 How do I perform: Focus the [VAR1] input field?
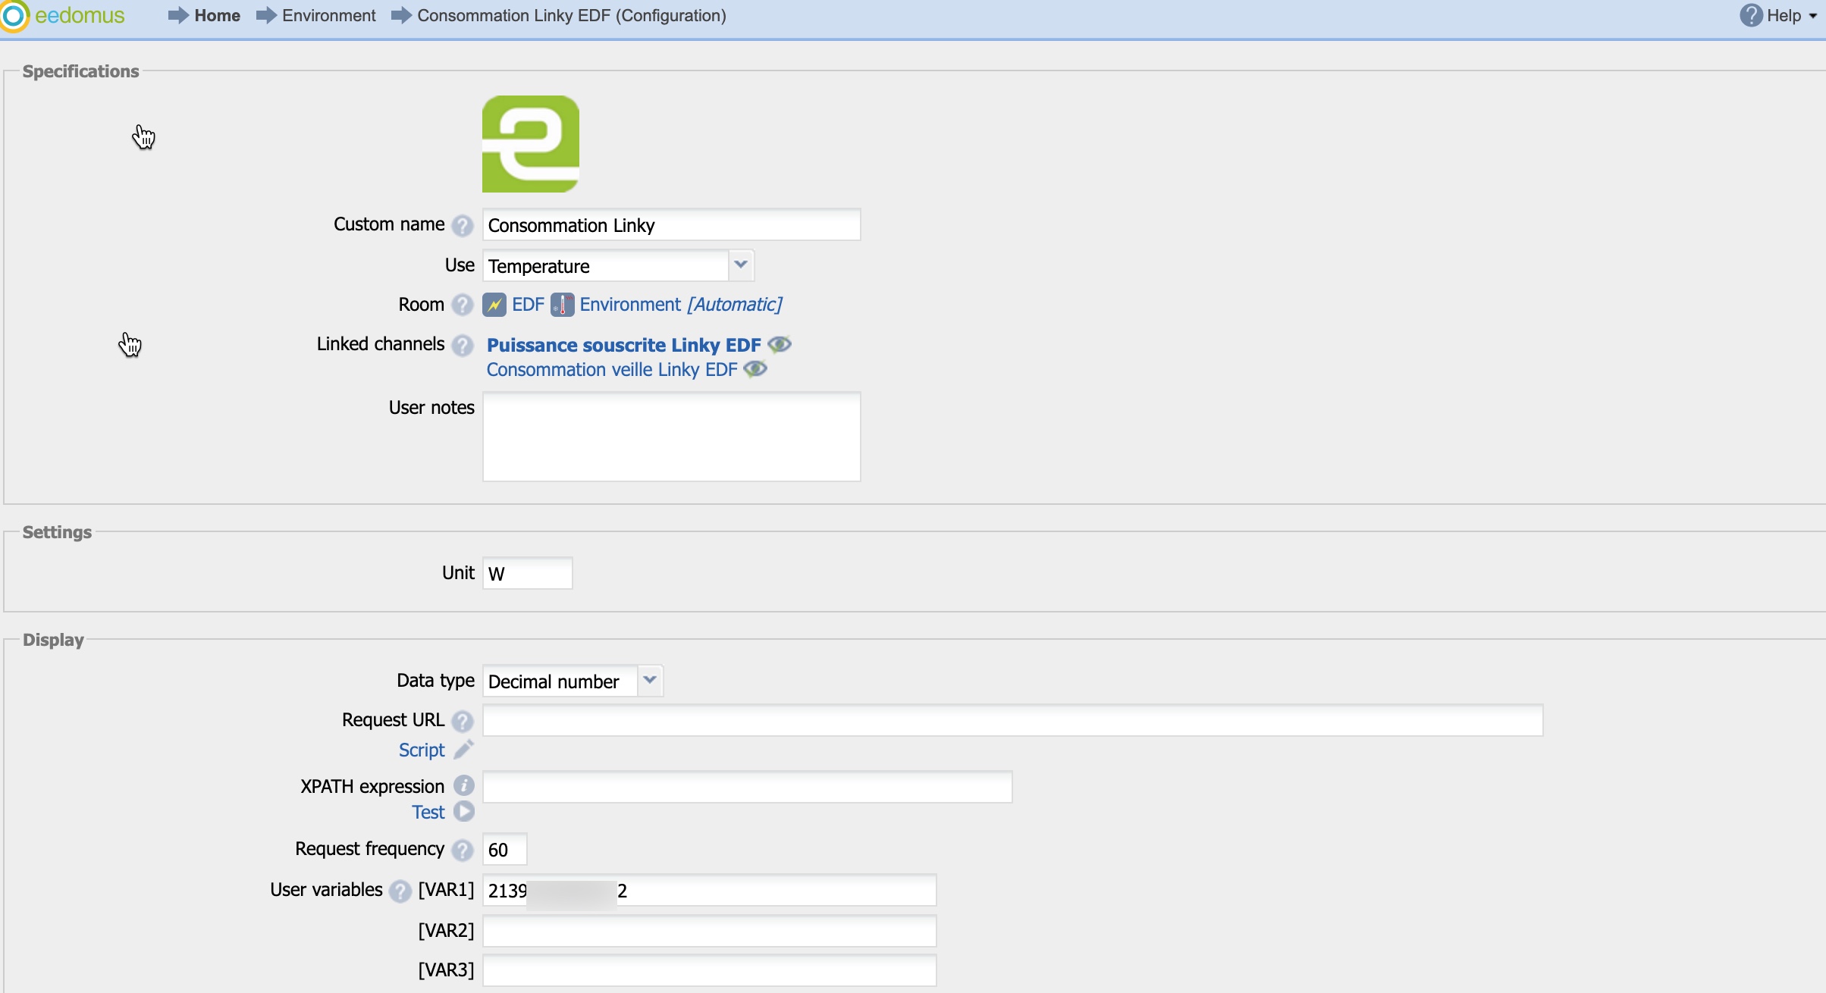click(710, 891)
